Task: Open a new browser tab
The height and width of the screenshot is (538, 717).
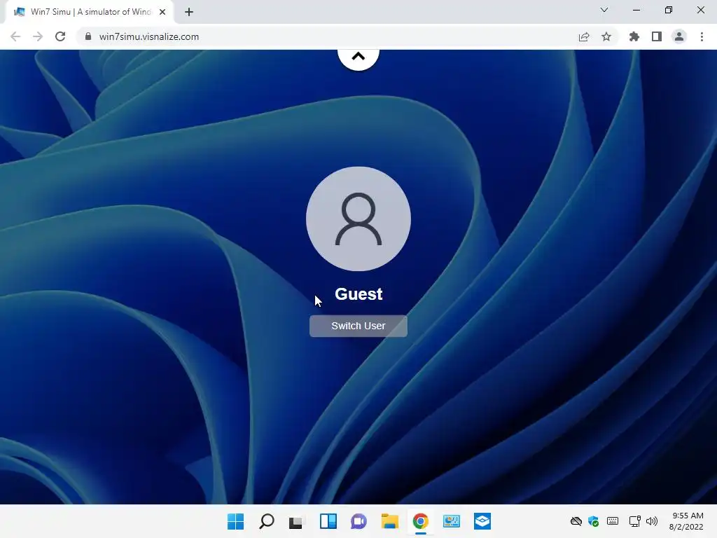Action: [x=189, y=12]
